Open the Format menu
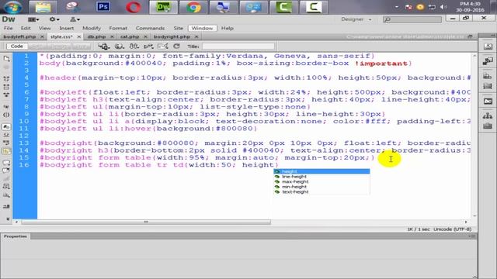Viewport: 497px width, 279px height. (118, 28)
